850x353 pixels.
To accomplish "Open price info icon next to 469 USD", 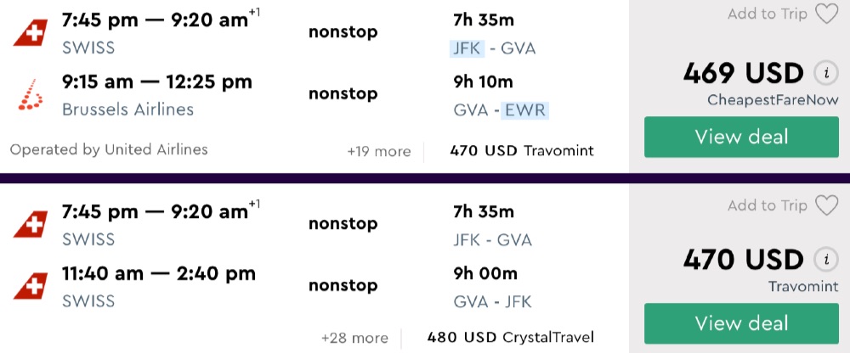I will pos(822,72).
